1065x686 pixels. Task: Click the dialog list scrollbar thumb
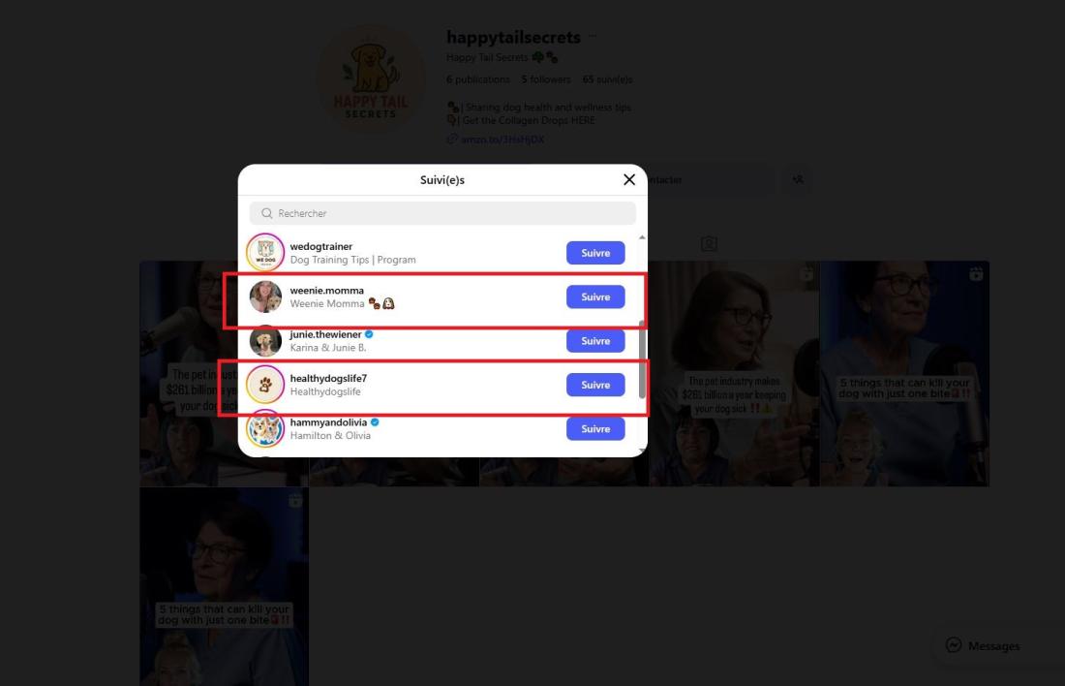tap(642, 359)
